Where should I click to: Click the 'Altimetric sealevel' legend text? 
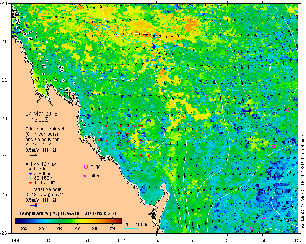coord(45,129)
